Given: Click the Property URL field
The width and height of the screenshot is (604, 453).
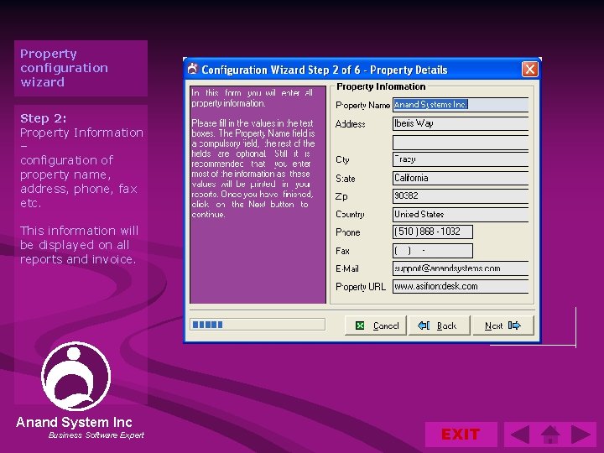Looking at the screenshot, I should 461,287.
